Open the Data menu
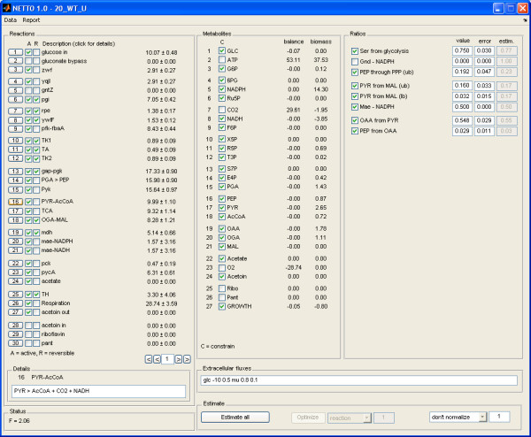The image size is (531, 437). 10,19
